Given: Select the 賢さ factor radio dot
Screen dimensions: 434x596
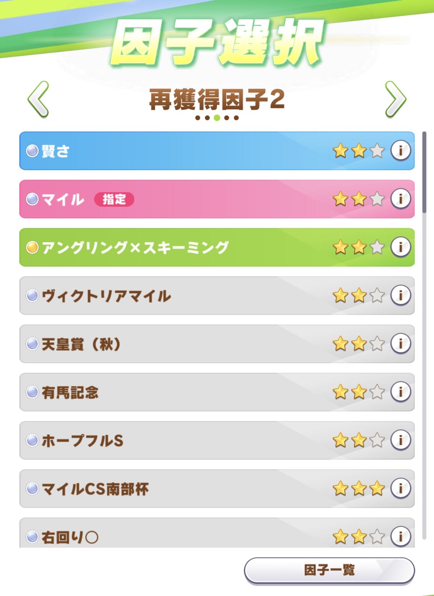Looking at the screenshot, I should 32,151.
